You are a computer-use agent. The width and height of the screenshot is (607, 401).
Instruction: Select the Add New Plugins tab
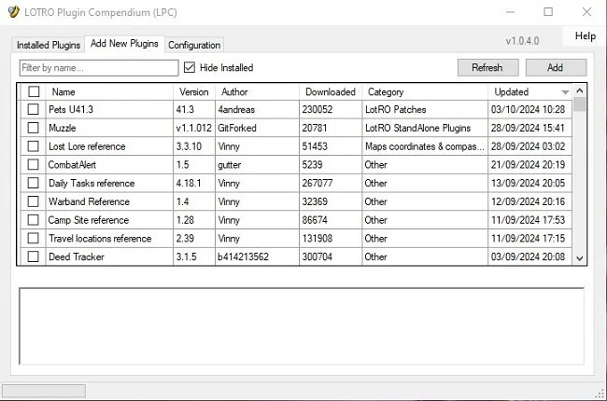[x=124, y=43]
